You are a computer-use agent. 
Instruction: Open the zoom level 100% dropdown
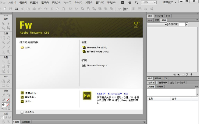click(x=155, y=2)
